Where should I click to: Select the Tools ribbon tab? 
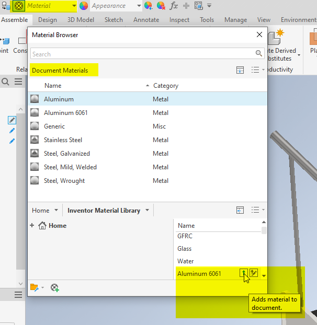click(207, 20)
